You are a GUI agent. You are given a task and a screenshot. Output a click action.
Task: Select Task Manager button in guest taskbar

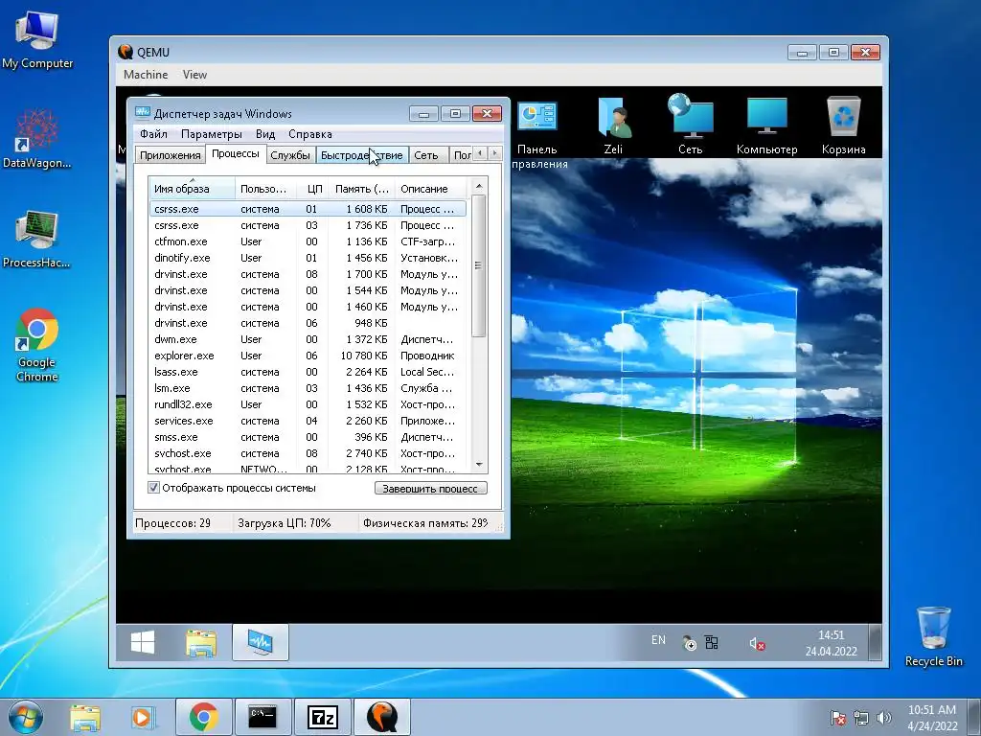(x=261, y=642)
